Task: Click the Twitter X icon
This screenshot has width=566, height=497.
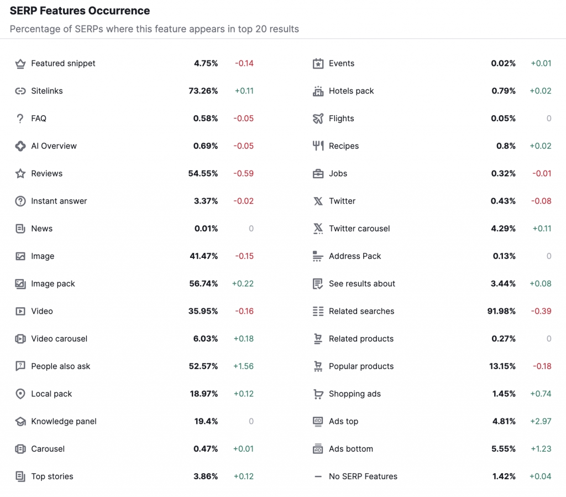Action: click(318, 201)
